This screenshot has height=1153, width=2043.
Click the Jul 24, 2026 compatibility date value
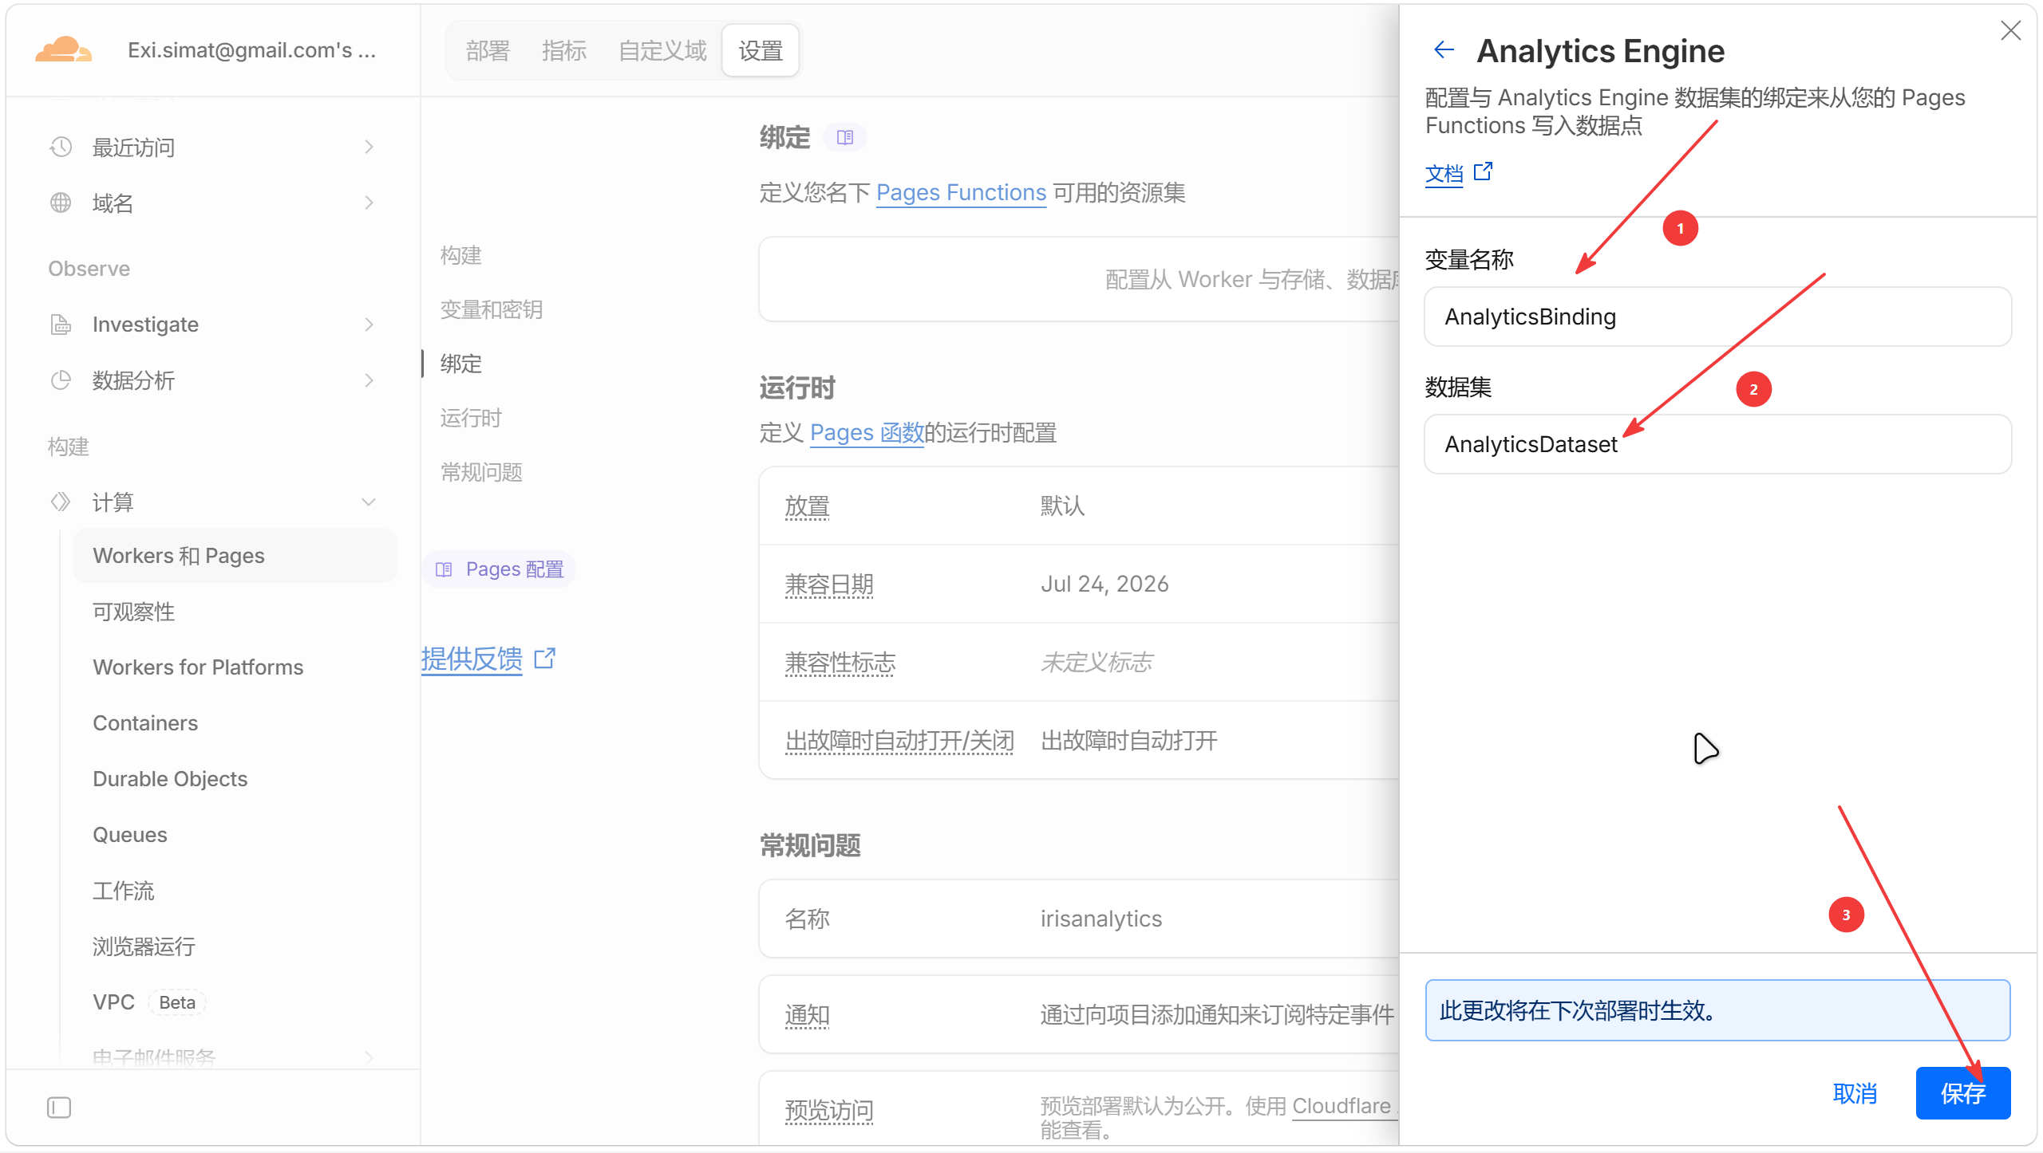[x=1104, y=584]
